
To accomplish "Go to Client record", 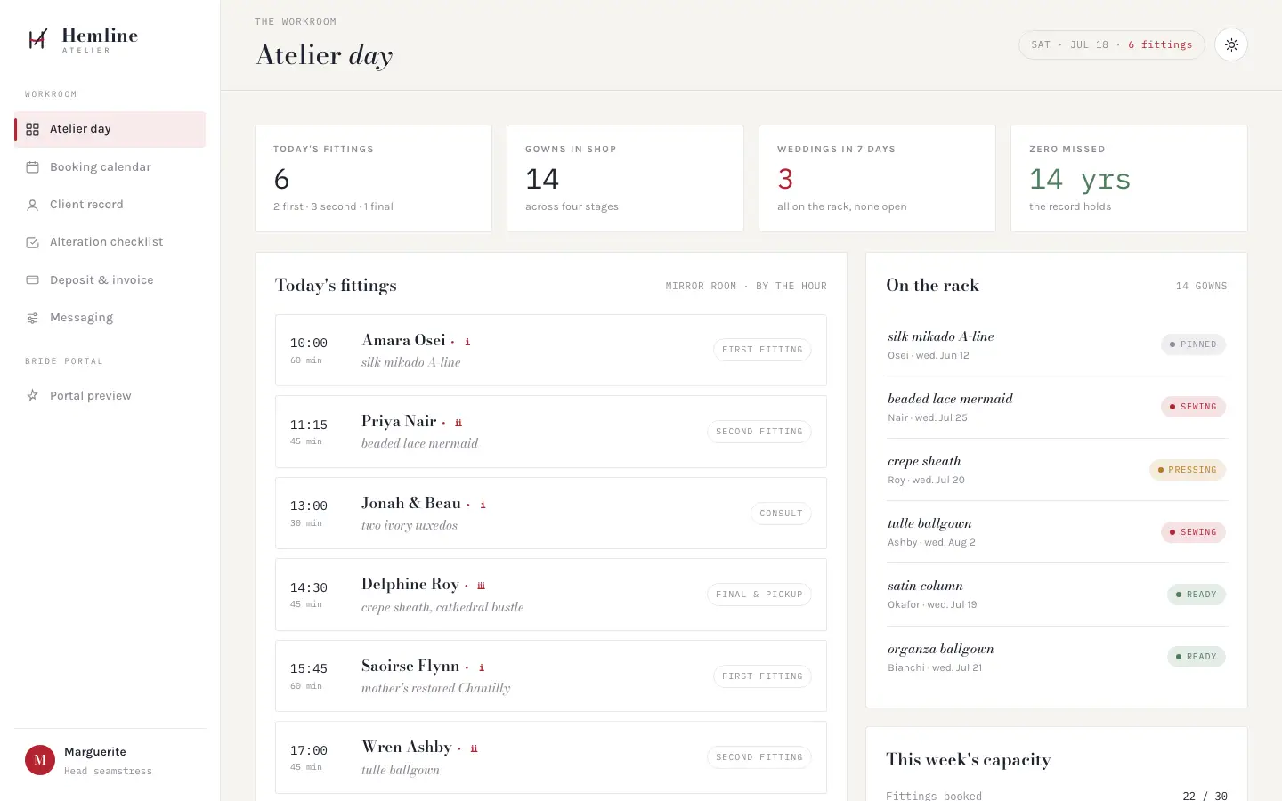I will point(110,205).
